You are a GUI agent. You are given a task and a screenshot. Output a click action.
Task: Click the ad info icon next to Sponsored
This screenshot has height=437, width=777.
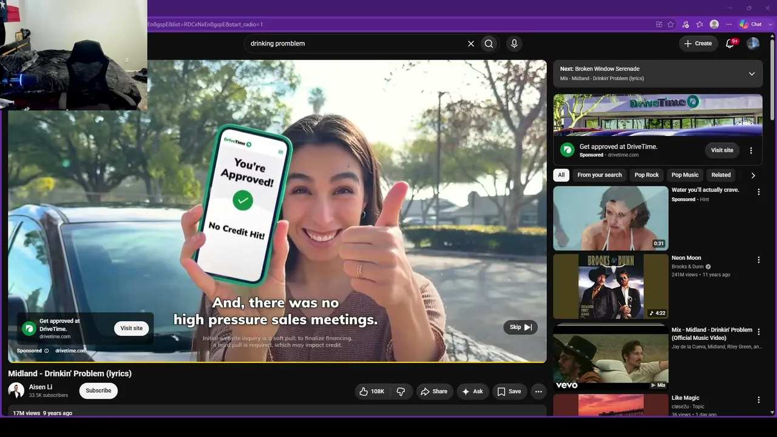46,351
